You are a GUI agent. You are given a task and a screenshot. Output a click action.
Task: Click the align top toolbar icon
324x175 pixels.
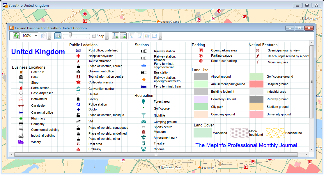click(147, 36)
